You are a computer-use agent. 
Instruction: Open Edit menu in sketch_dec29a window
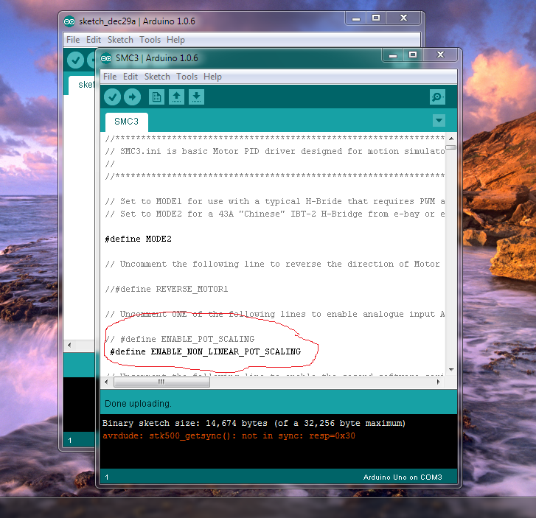[94, 40]
